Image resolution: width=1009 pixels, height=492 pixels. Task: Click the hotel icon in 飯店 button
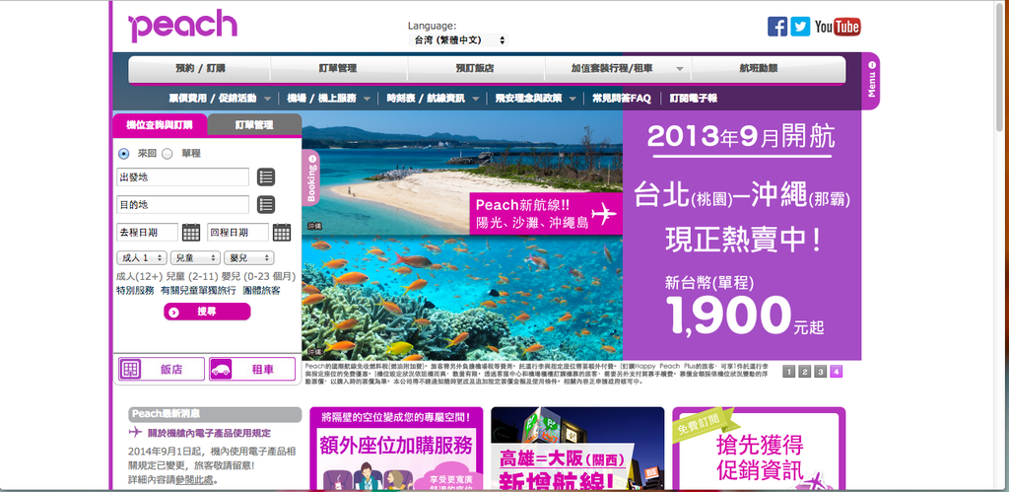(131, 370)
